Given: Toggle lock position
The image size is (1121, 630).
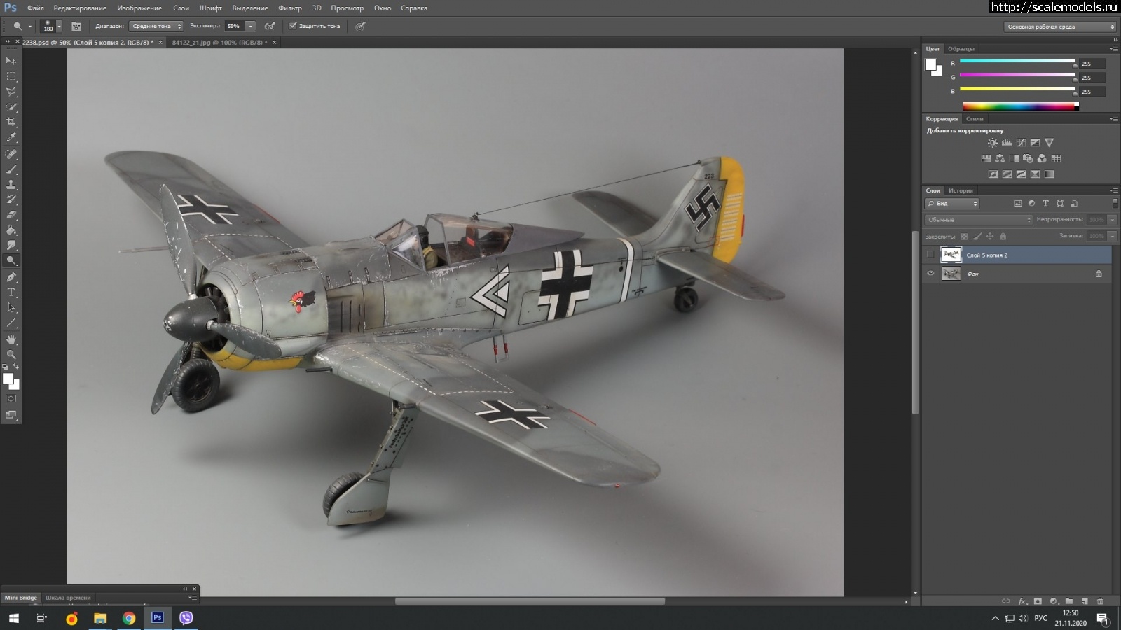Looking at the screenshot, I should click(x=990, y=237).
